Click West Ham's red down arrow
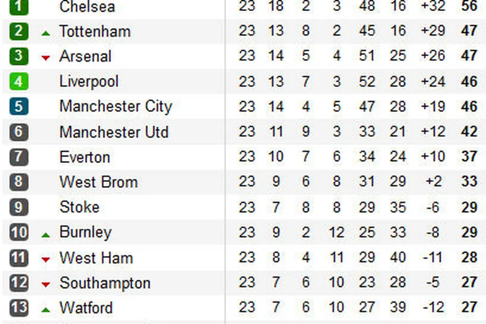 [x=45, y=260]
